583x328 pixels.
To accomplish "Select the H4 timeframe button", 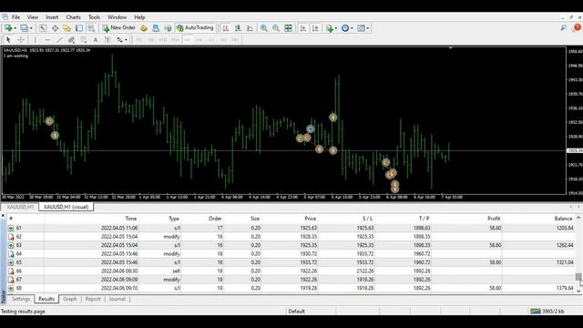I will point(199,39).
